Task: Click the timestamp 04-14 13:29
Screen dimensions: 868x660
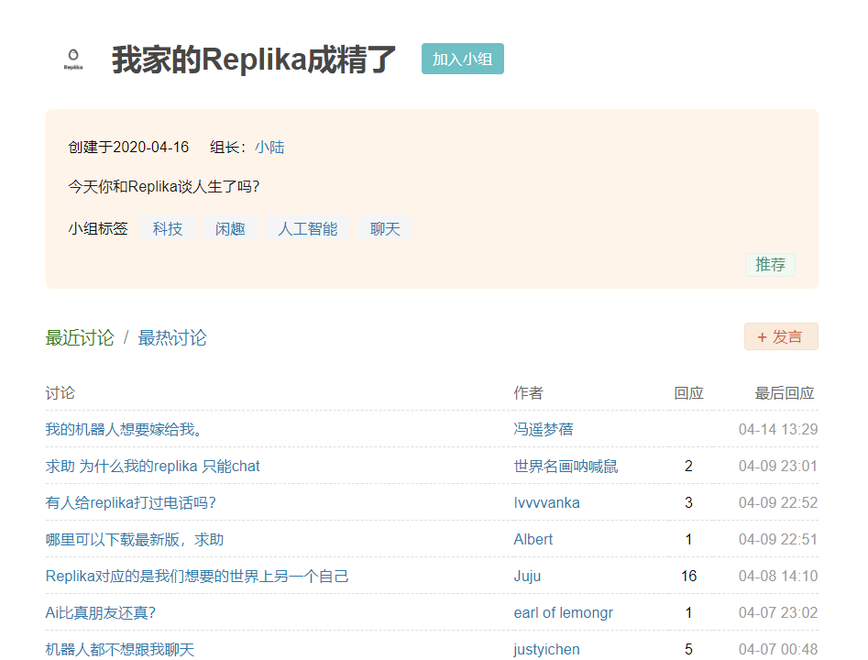Action: pos(778,429)
